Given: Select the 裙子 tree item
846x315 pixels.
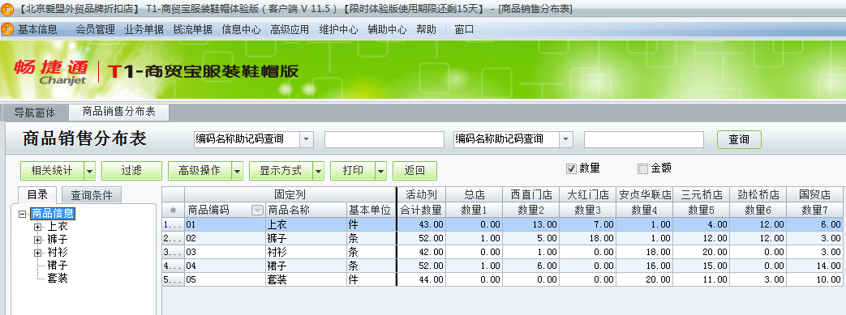Looking at the screenshot, I should pos(58,266).
